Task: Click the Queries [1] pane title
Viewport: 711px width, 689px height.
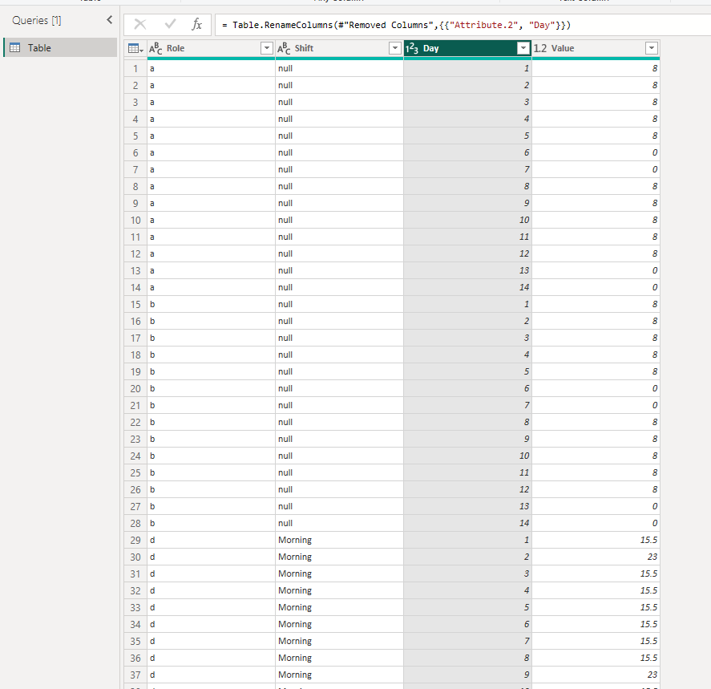Action: (x=37, y=20)
